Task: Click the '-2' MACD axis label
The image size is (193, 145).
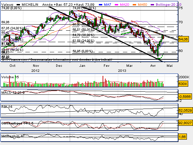Action: (180, 101)
